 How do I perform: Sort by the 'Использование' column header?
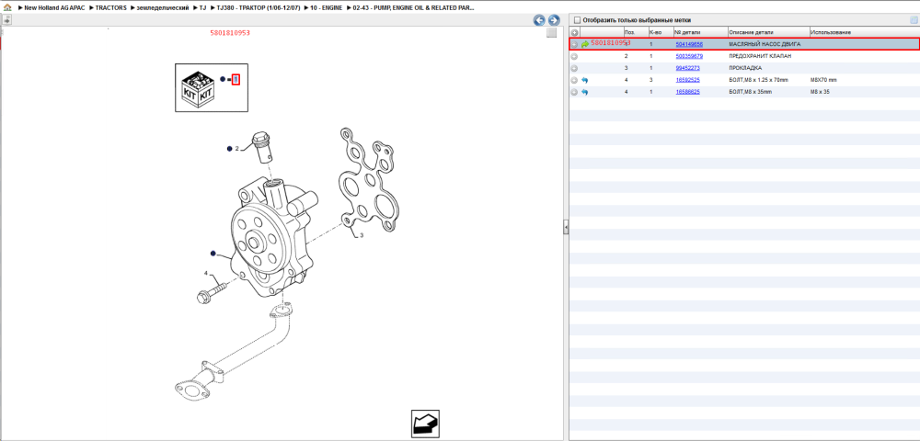[864, 32]
